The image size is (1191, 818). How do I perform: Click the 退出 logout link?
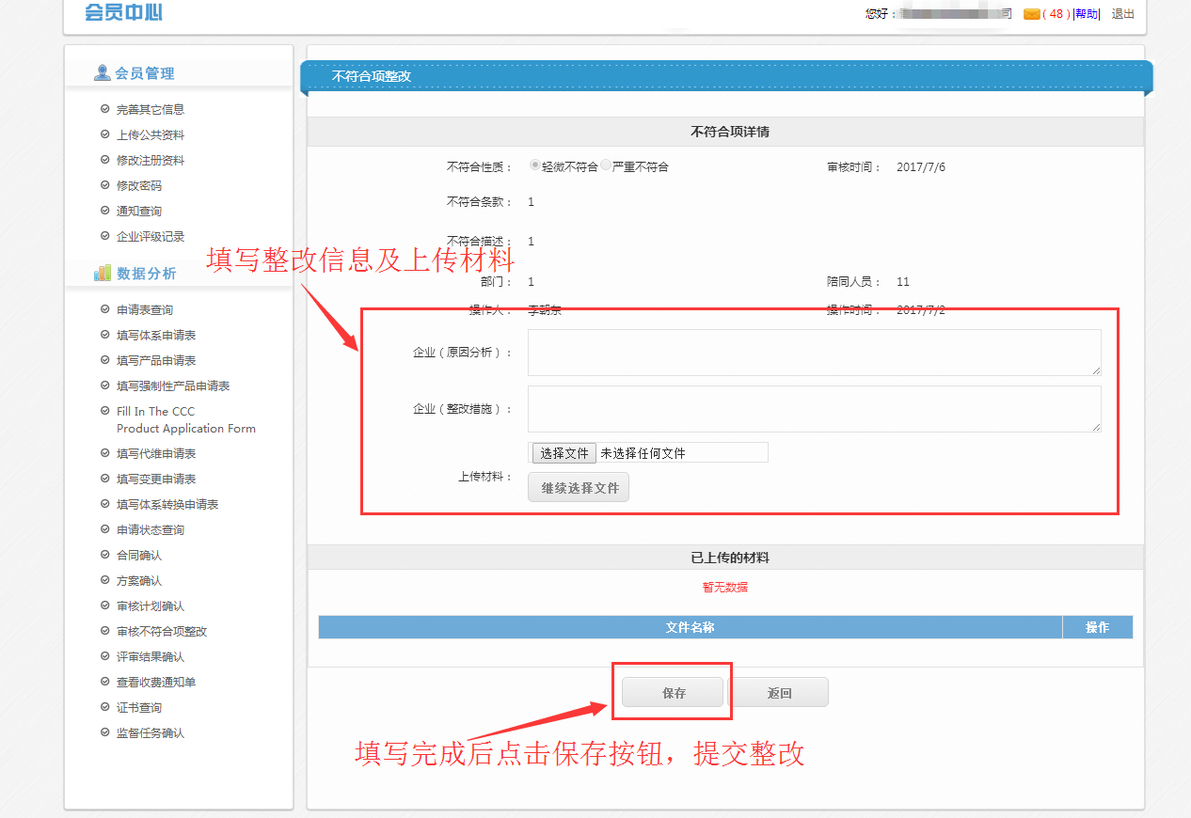pyautogui.click(x=1122, y=14)
